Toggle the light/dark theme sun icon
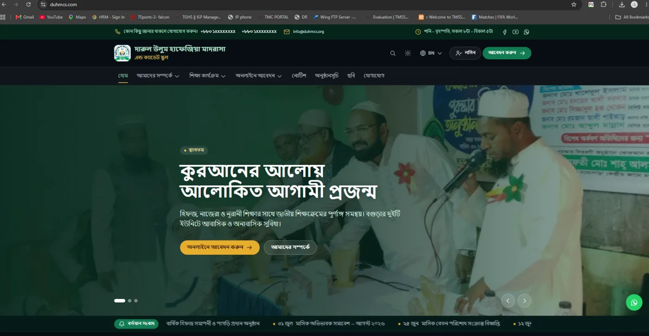This screenshot has height=336, width=649. (407, 53)
